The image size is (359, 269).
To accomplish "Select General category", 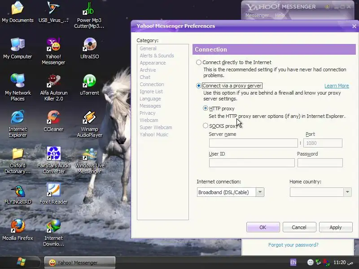I will 148,48.
